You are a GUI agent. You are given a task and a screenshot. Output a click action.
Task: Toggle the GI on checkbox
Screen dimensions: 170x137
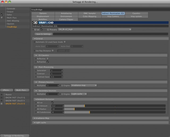(41, 29)
